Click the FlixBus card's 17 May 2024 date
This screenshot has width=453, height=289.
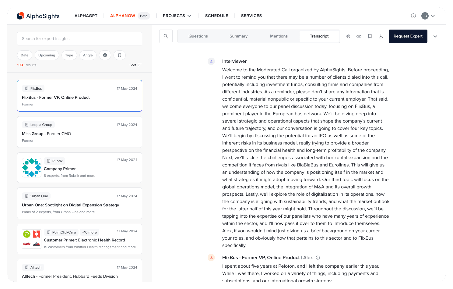coord(127,88)
